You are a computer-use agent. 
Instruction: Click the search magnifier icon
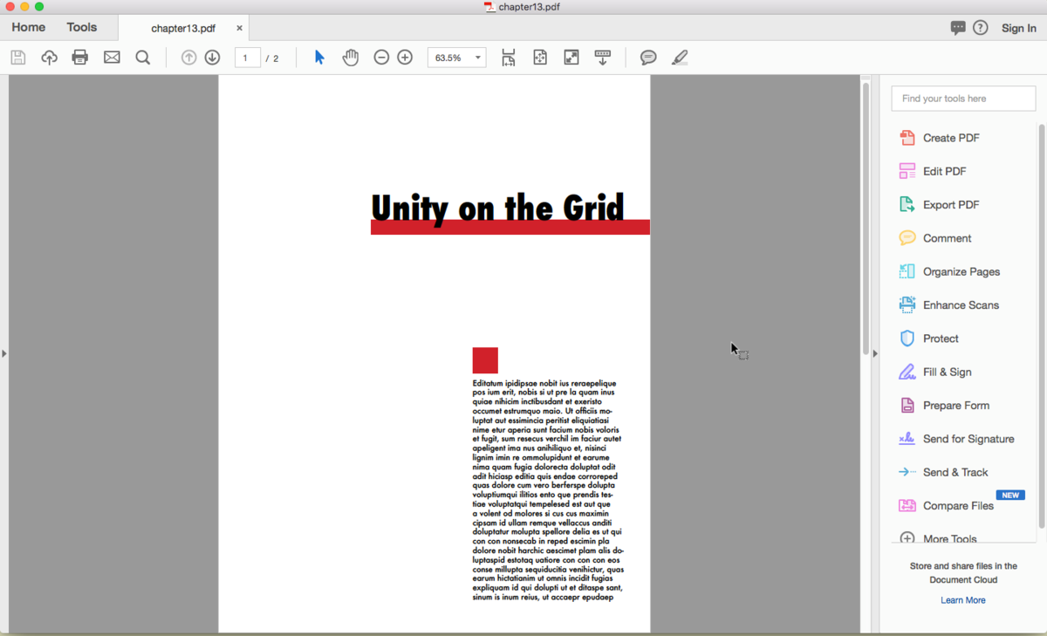(x=143, y=58)
